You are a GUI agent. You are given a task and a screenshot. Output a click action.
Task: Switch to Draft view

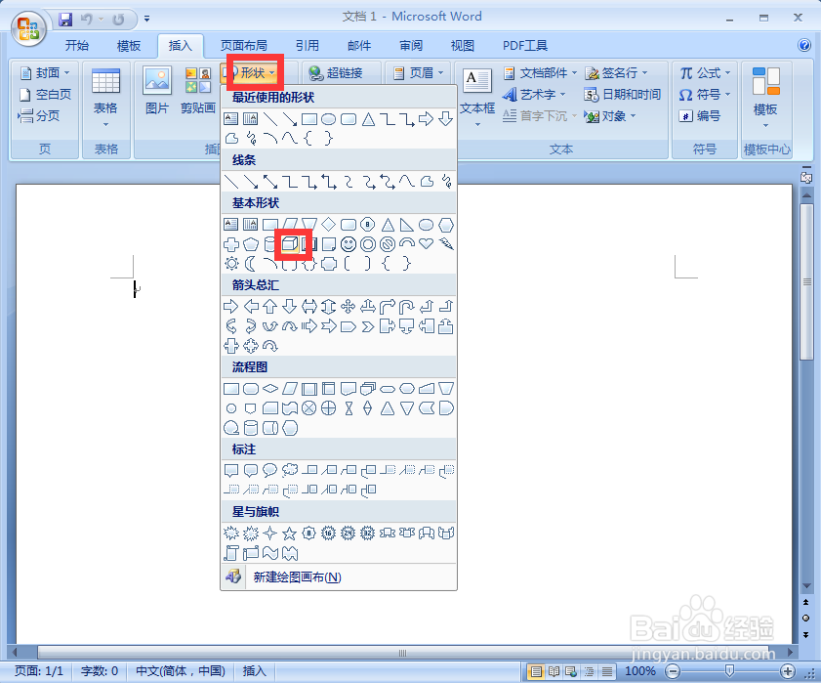607,671
